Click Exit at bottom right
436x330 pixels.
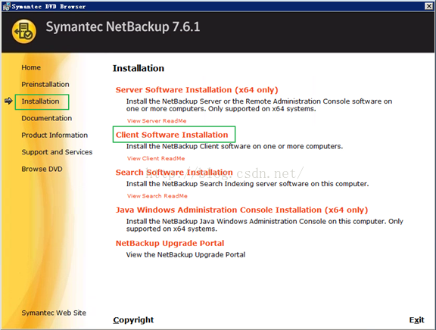pos(416,320)
